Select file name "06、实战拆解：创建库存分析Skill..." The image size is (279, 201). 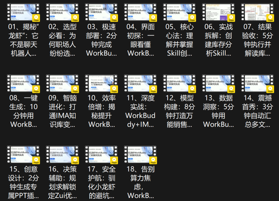tap(219, 40)
